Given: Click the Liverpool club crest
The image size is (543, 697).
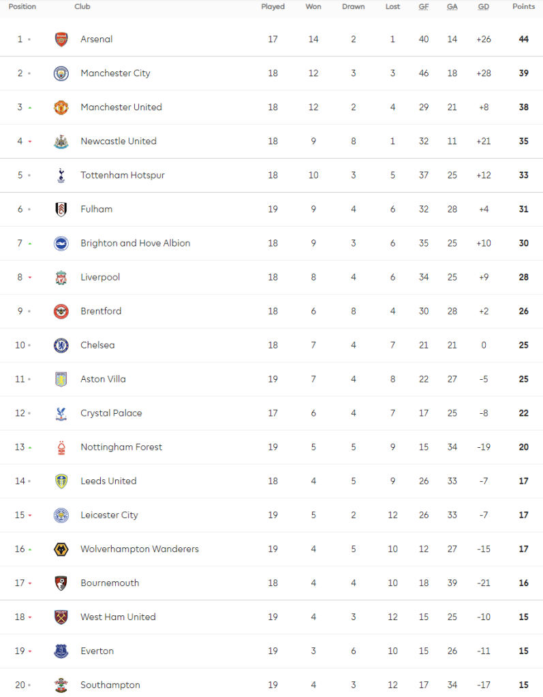Looking at the screenshot, I should coord(61,278).
